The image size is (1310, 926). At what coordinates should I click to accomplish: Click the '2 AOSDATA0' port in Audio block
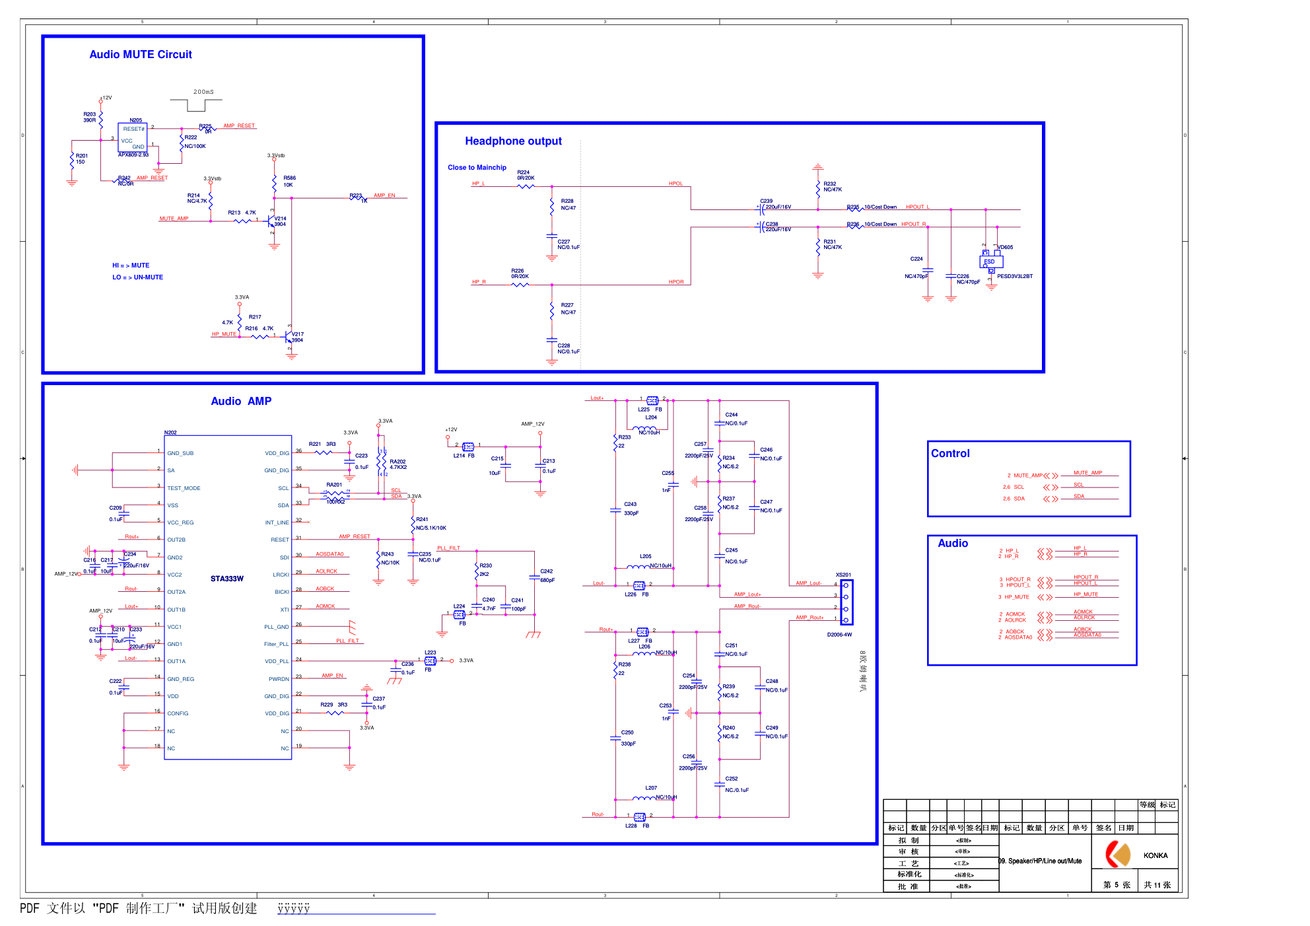pos(1015,637)
